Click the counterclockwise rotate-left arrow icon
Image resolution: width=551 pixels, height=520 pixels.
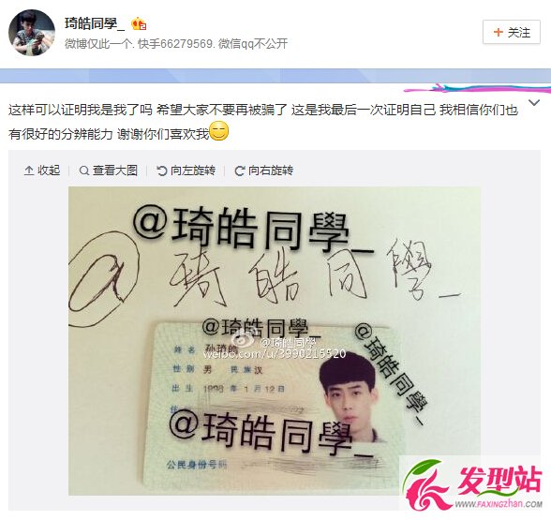[161, 171]
